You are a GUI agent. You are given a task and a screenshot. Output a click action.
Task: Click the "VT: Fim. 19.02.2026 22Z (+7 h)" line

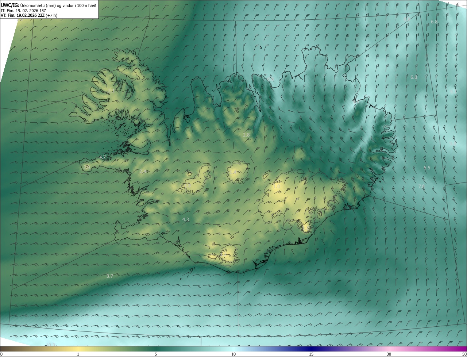[x=29, y=15]
